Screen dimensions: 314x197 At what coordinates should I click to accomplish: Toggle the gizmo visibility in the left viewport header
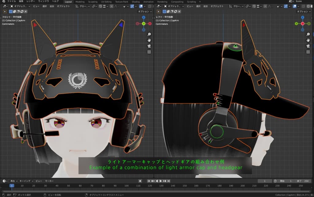(133, 6)
